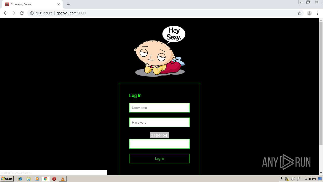Viewport: 323px width, 182px height.
Task: Click the page vertical scrollbar thumb
Action: coord(321,84)
